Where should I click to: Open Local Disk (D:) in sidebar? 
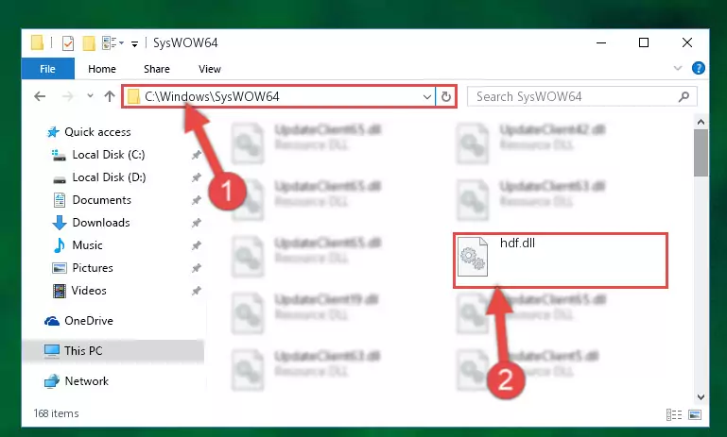click(x=109, y=177)
